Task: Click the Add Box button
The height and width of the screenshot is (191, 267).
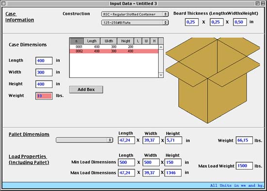Action: tap(86, 89)
